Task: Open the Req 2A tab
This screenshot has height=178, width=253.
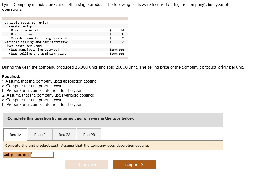Action: point(64,134)
